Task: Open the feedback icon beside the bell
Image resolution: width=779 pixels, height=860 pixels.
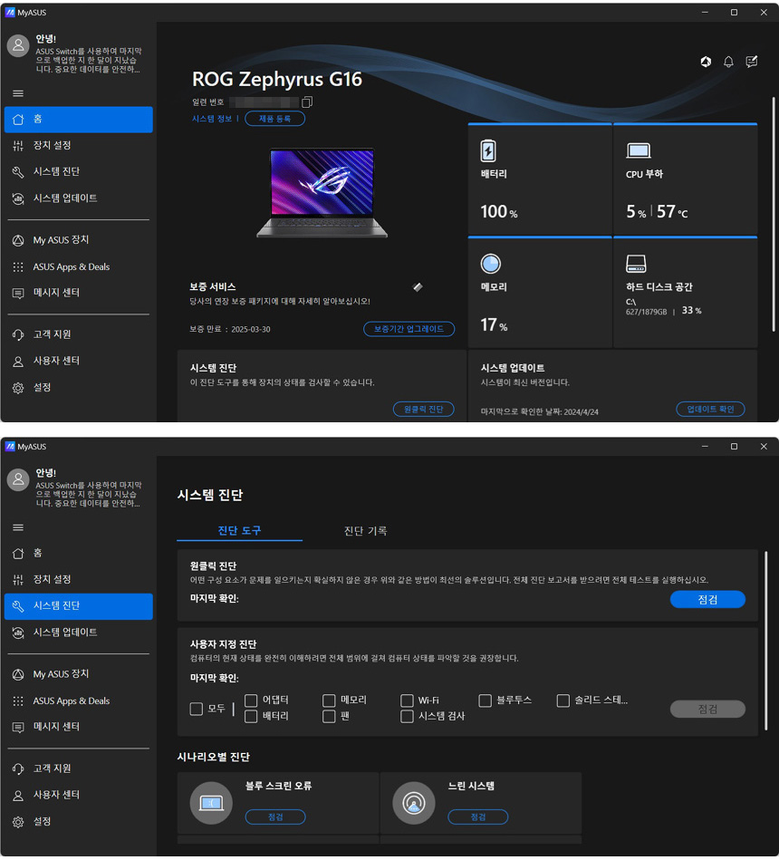Action: (752, 62)
